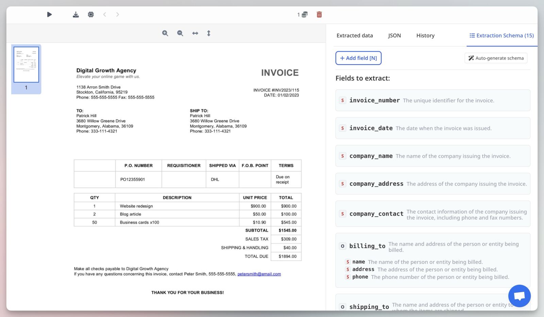
Task: Select the invoice_number field
Action: (x=433, y=100)
